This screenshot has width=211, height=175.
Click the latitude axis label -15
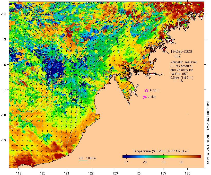click(x=3, y=39)
